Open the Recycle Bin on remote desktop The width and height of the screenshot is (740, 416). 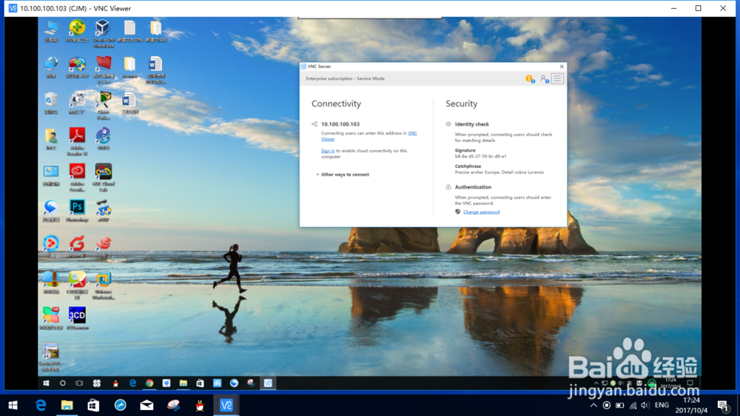pyautogui.click(x=51, y=101)
